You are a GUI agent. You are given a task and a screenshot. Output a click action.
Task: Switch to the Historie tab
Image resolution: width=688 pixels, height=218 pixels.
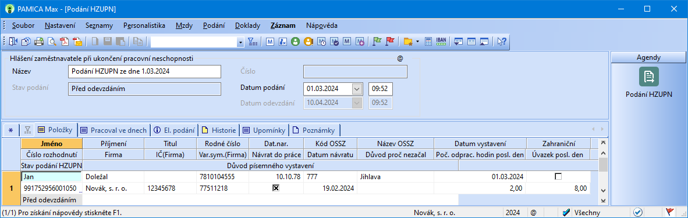pyautogui.click(x=219, y=130)
